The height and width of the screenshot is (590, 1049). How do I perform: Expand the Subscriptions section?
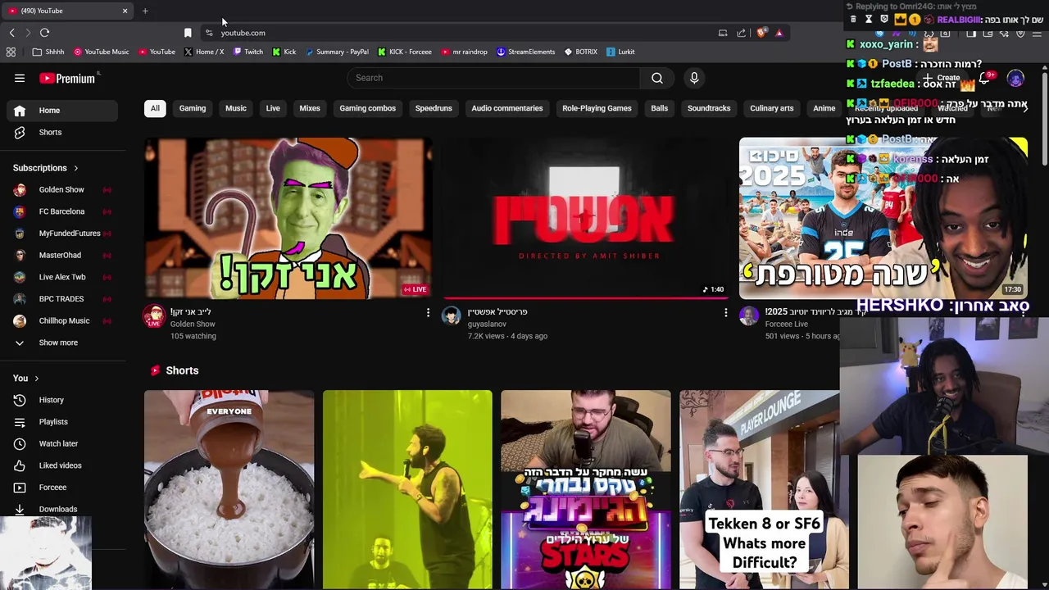46,168
